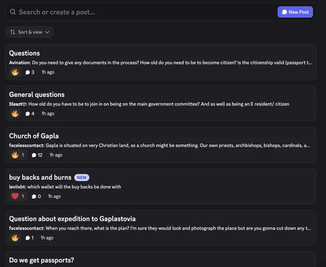This screenshot has width=326, height=267.
Task: Toggle fire reaction on Questions post
Action: [x=15, y=72]
